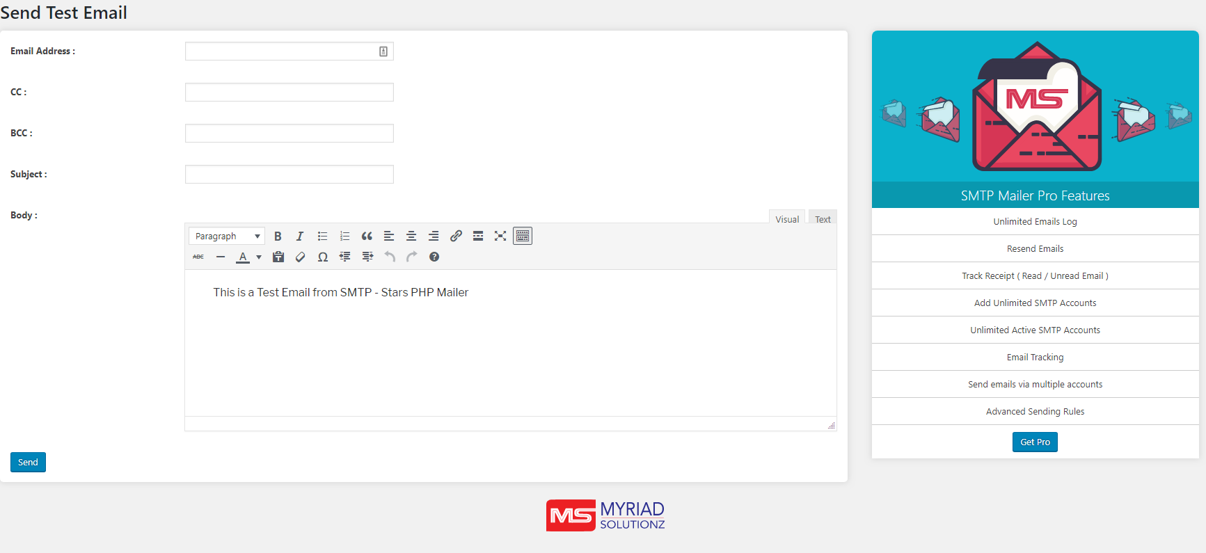
Task: Clear formatting with the eraser icon
Action: (301, 257)
